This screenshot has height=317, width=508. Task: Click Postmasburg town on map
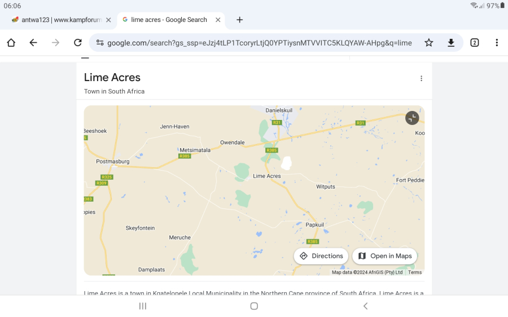(113, 161)
